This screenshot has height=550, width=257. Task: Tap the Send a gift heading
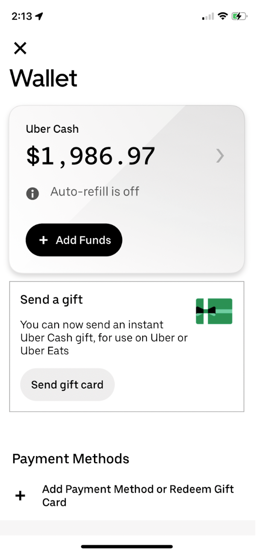pos(52,300)
